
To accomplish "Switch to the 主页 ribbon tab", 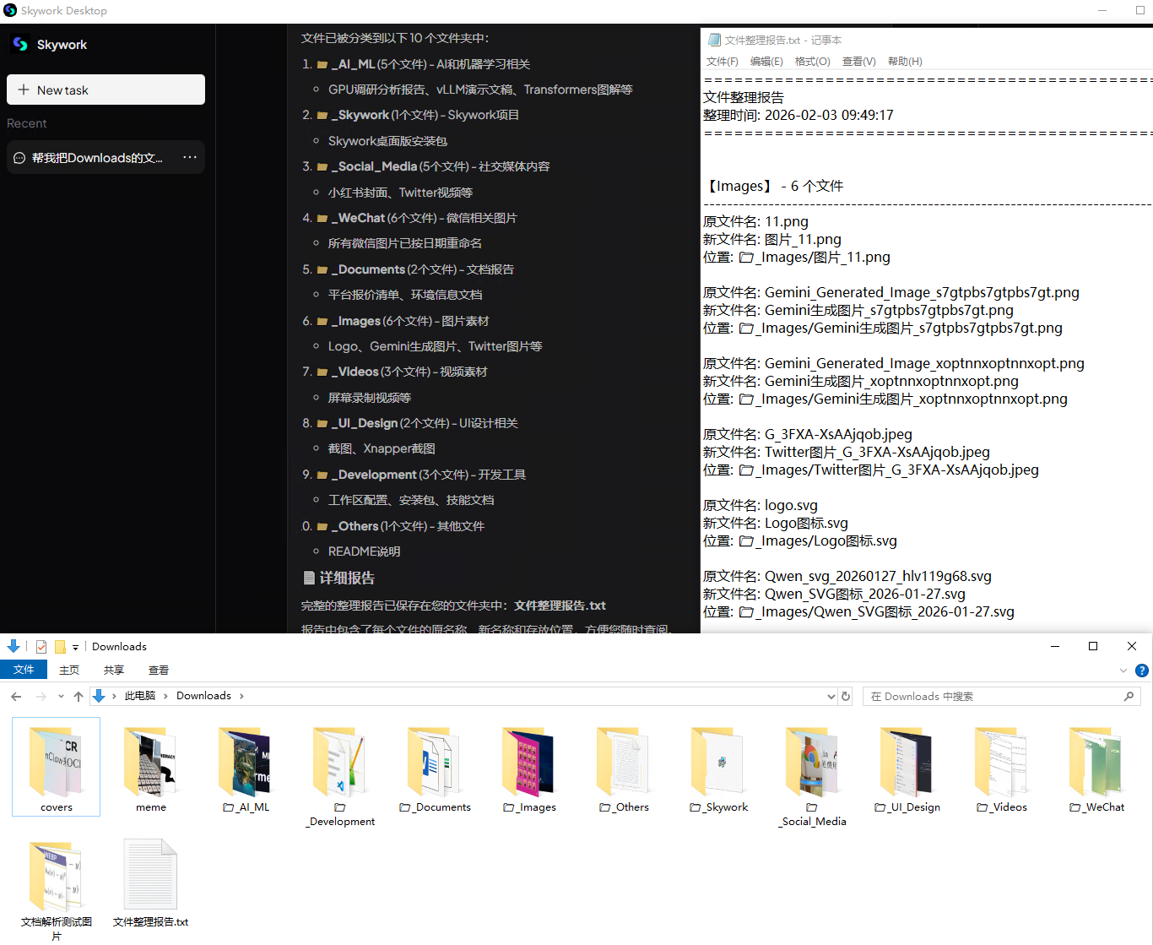I will click(x=69, y=670).
